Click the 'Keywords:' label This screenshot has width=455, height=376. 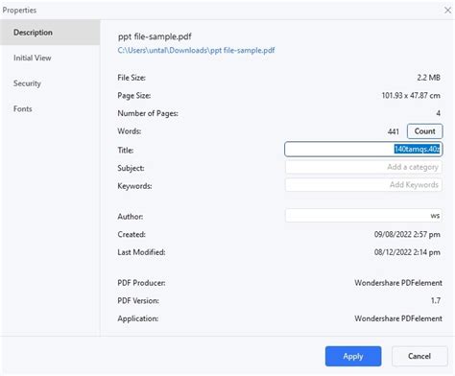(x=134, y=186)
